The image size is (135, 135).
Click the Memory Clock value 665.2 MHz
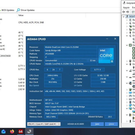51,117
